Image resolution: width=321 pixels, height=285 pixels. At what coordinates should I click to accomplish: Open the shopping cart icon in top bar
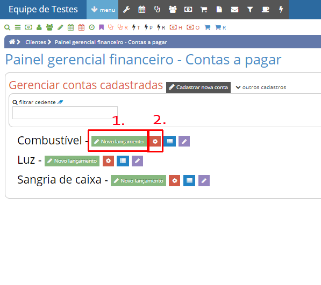203,10
